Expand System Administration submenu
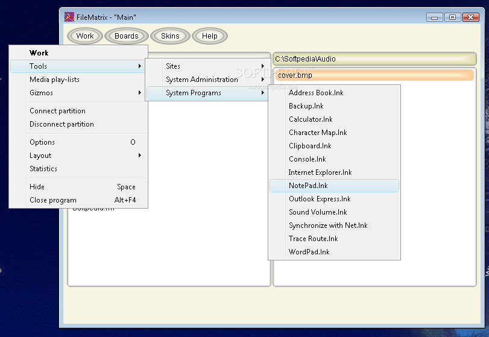Viewport: 489px width, 337px height. tap(207, 80)
